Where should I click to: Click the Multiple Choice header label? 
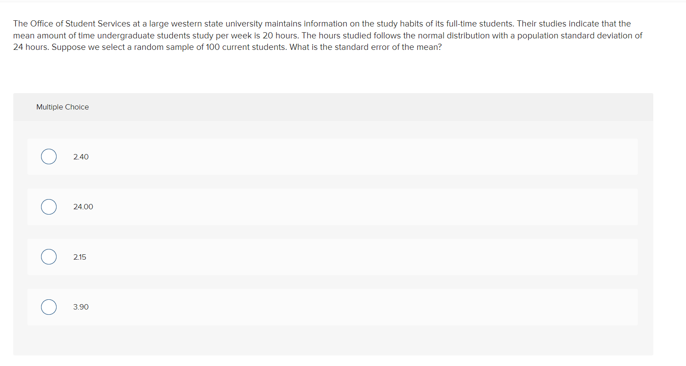[x=62, y=107]
